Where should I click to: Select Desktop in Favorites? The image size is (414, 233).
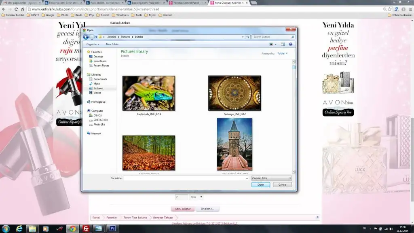(98, 57)
